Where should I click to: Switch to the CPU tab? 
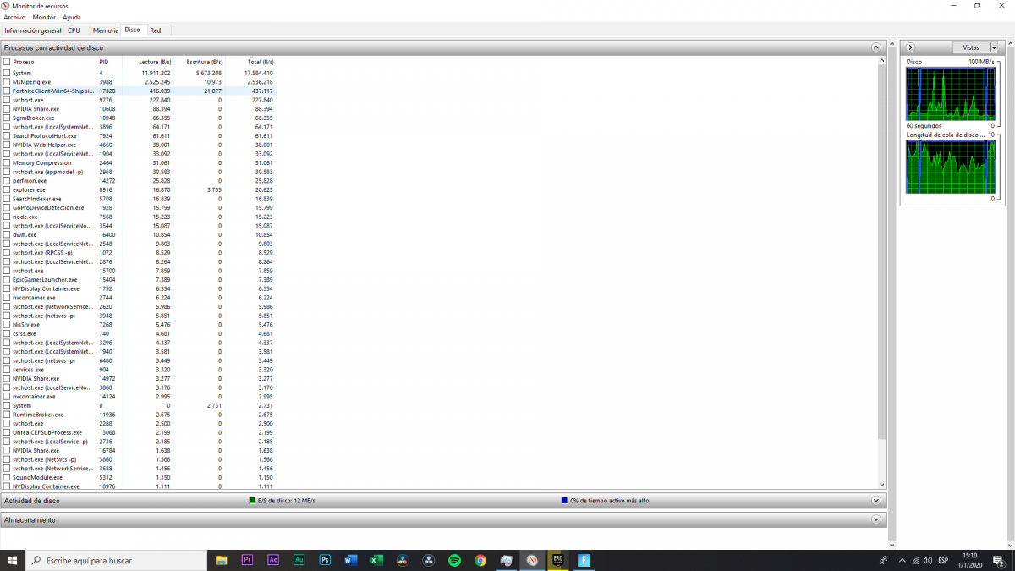point(74,30)
